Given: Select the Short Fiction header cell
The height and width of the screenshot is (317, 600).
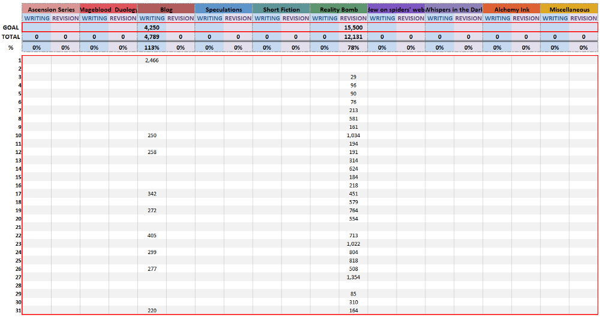Looking at the screenshot, I should point(281,10).
